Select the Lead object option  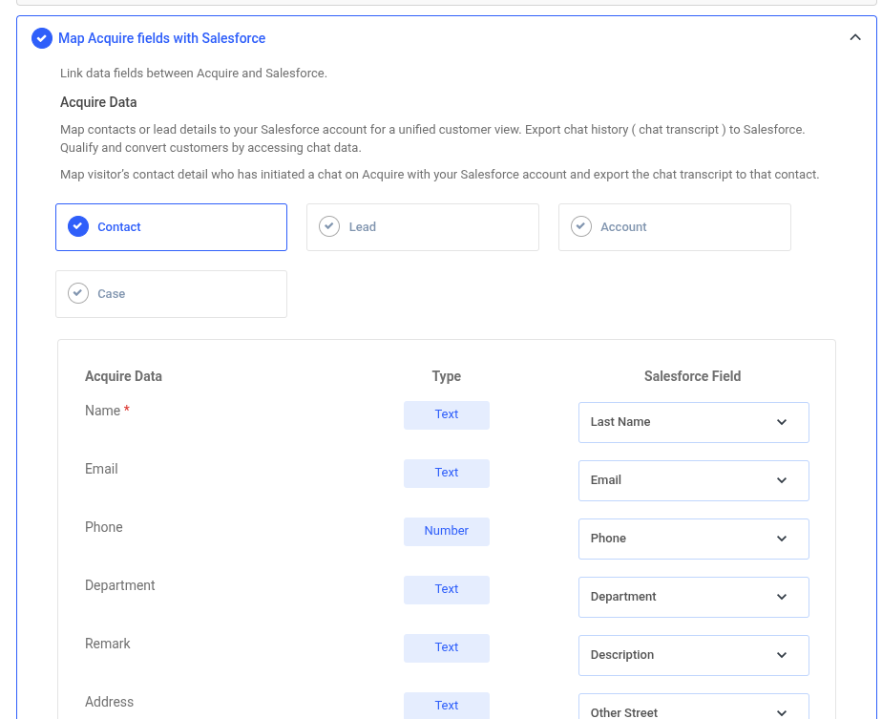coord(422,227)
